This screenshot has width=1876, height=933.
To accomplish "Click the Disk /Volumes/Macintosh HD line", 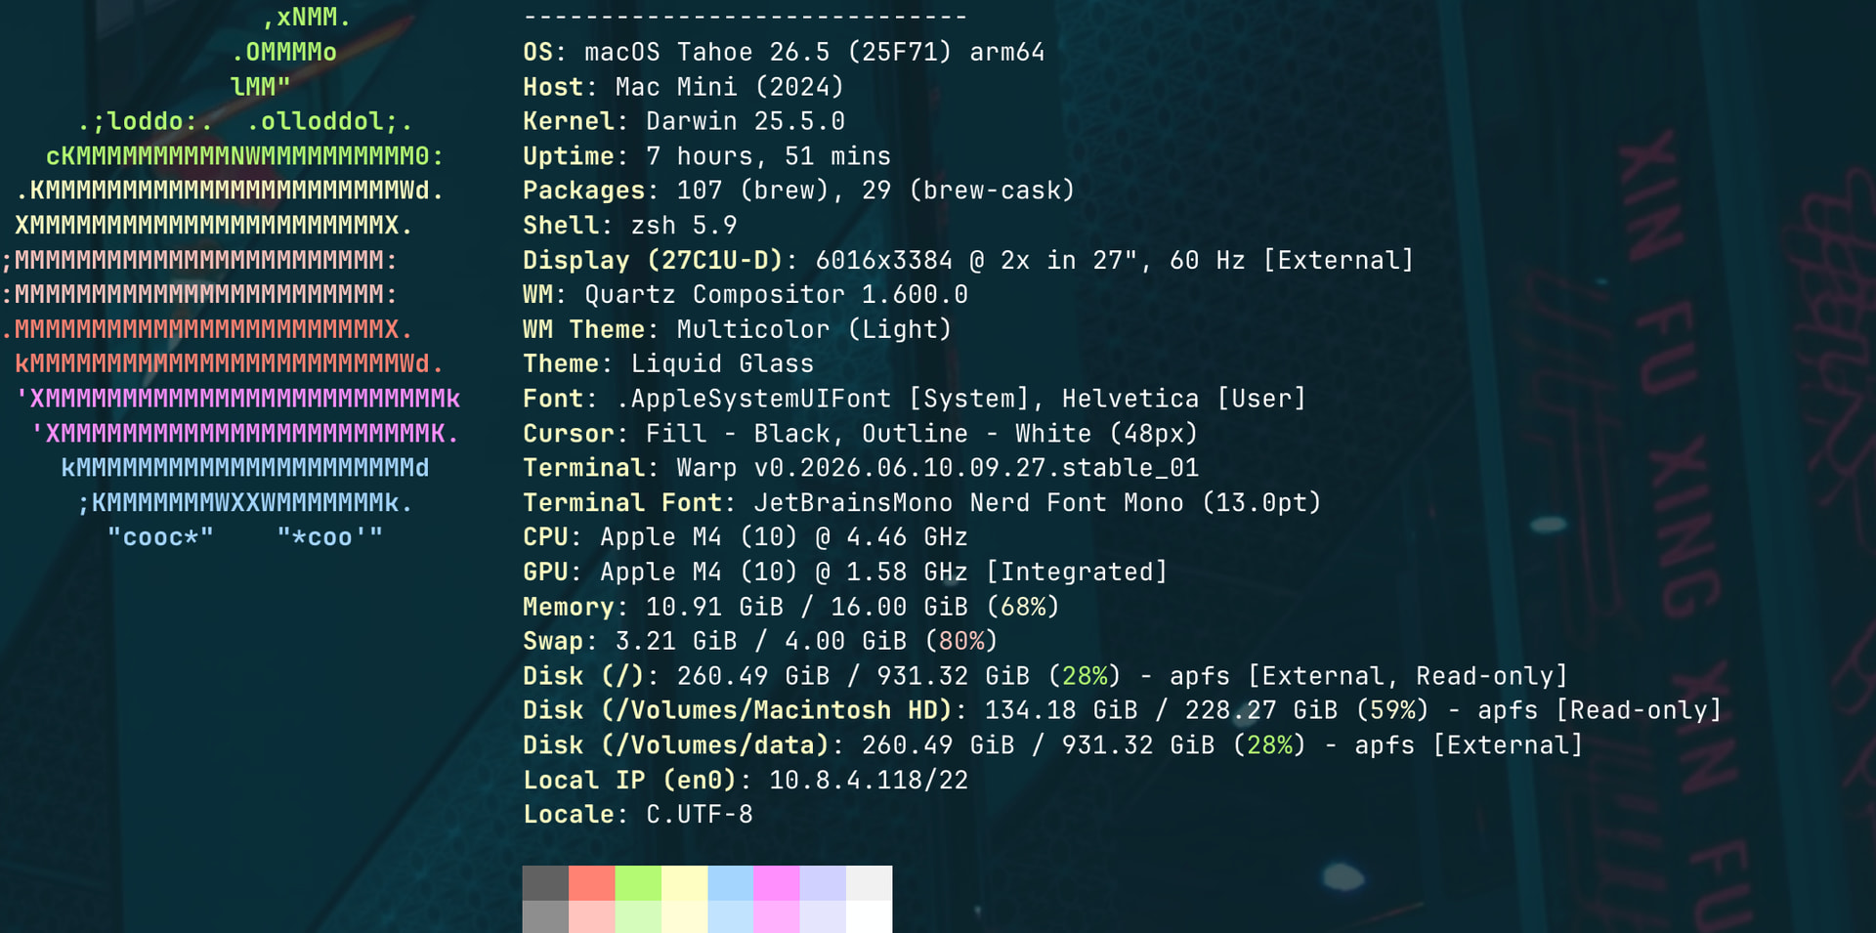I will (x=1122, y=710).
